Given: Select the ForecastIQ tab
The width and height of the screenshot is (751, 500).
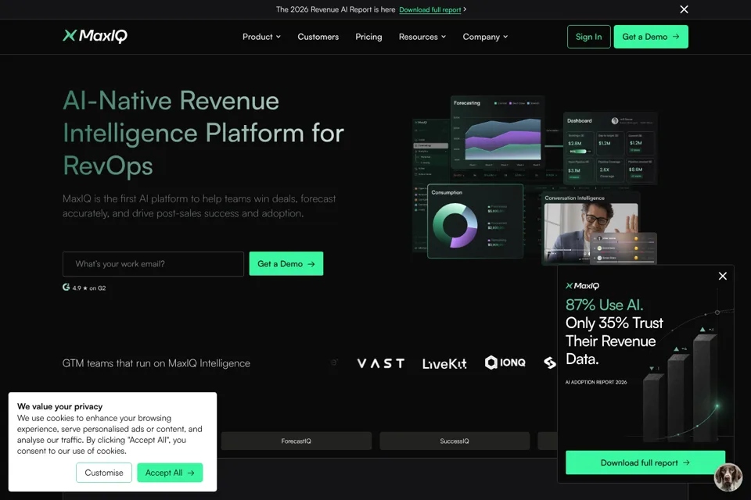Looking at the screenshot, I should [296, 441].
